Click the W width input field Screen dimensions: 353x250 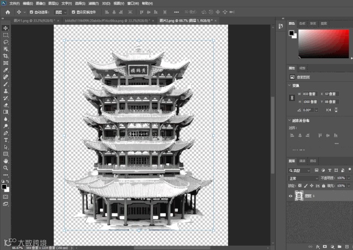(x=310, y=94)
